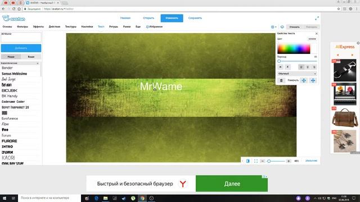Click the text input box containing MrWame
Viewport: 360px width, 202px height.
[21, 38]
